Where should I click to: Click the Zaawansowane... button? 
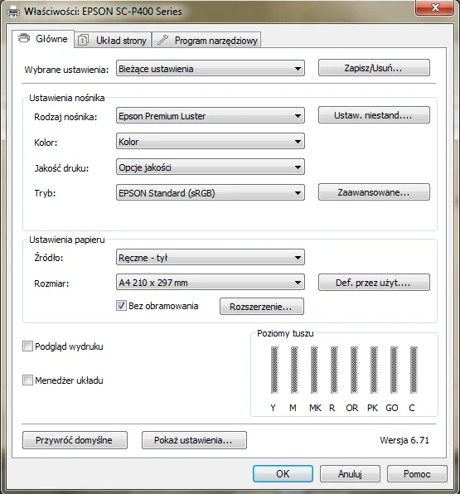(374, 192)
